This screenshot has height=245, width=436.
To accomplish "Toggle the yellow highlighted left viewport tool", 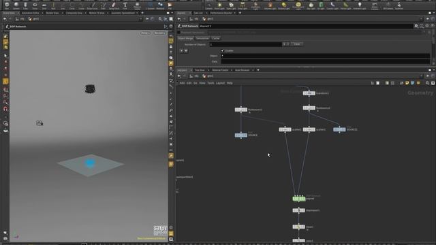I will click(5, 82).
